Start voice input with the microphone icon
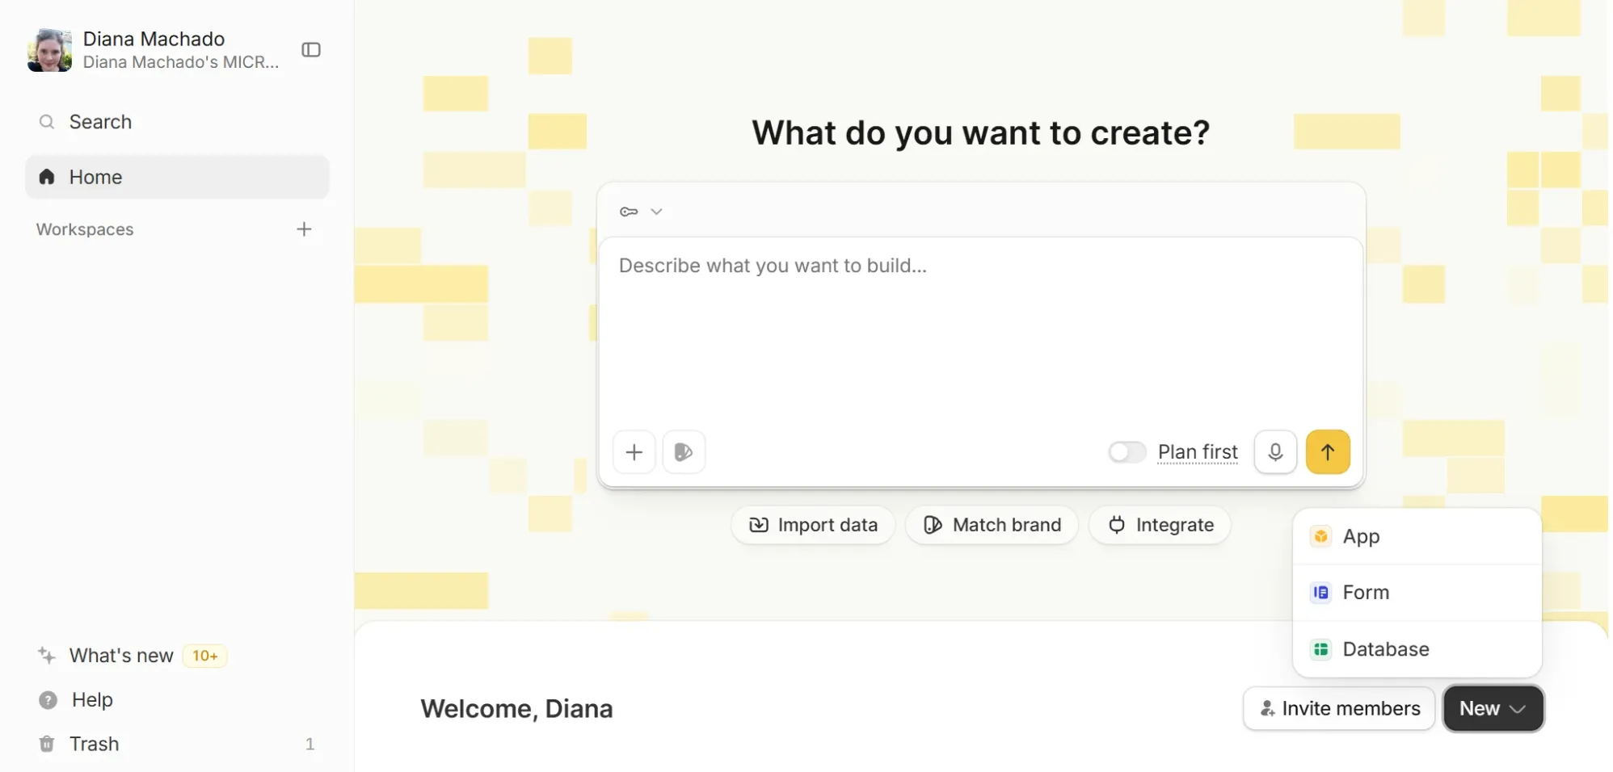1613x772 pixels. point(1275,452)
